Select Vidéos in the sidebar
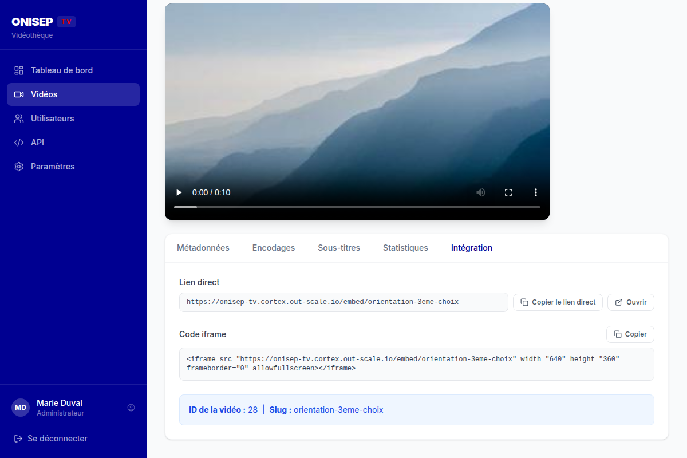 (x=73, y=94)
